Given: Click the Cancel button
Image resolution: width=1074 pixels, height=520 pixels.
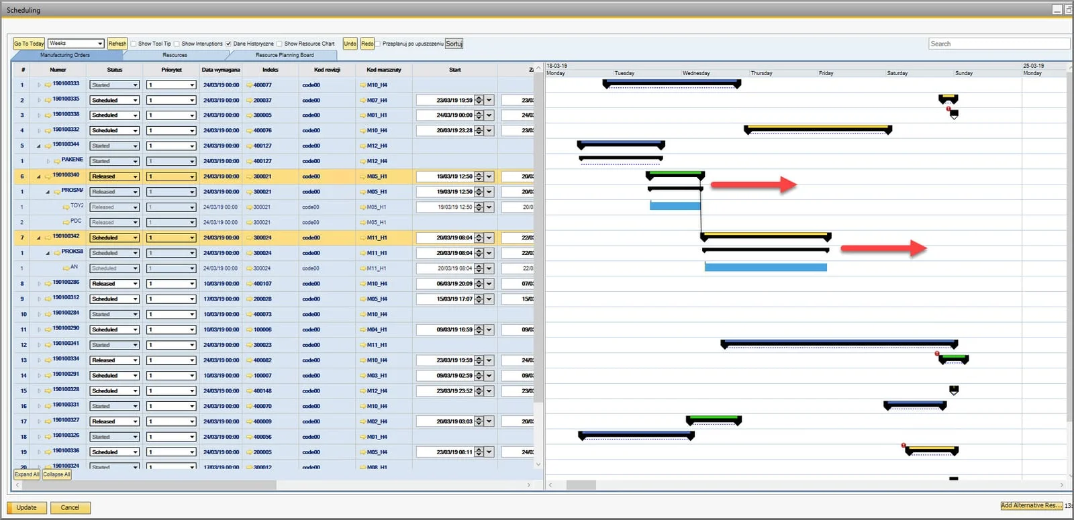Looking at the screenshot, I should [70, 508].
